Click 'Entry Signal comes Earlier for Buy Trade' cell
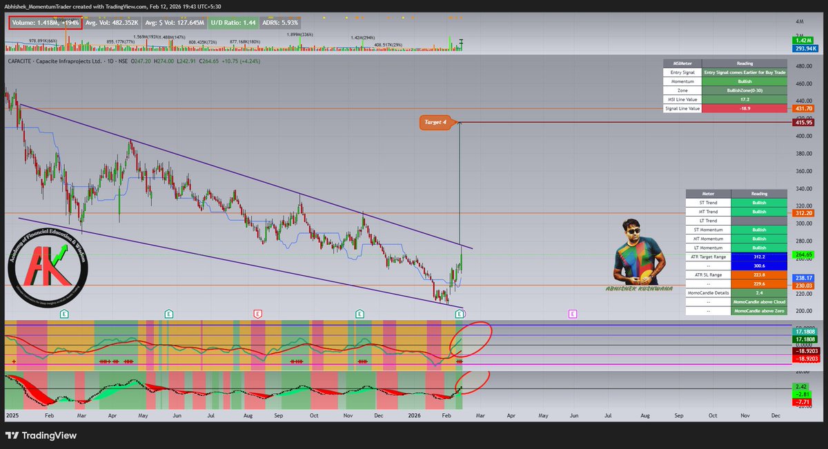Screen dimensions: 828x449 [745, 72]
